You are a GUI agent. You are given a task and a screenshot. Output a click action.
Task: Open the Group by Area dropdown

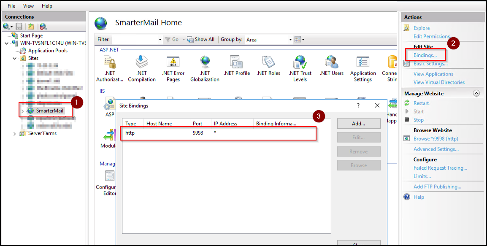[x=290, y=40]
